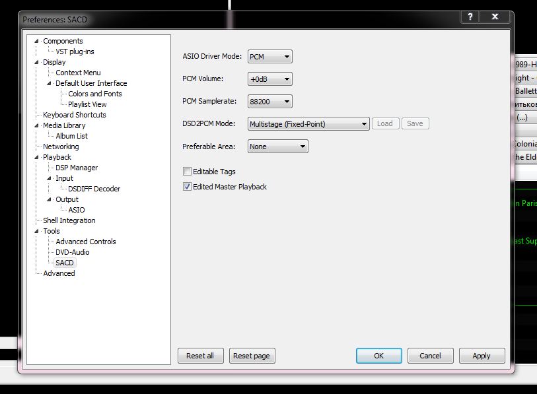The height and width of the screenshot is (394, 537).
Task: Open Colors and Fonts page
Action: point(95,94)
